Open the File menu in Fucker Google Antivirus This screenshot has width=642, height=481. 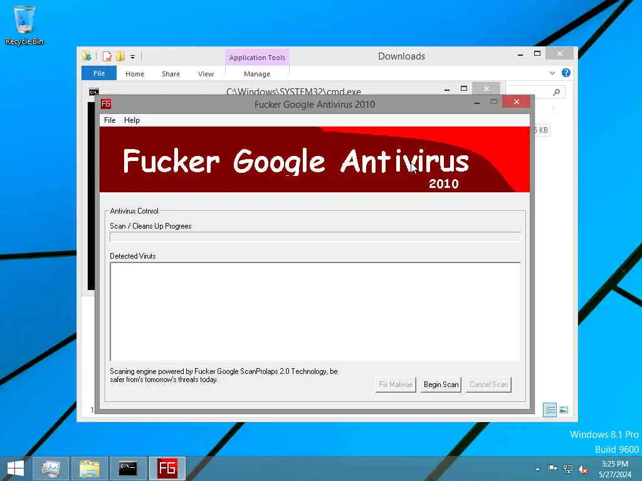coord(109,120)
